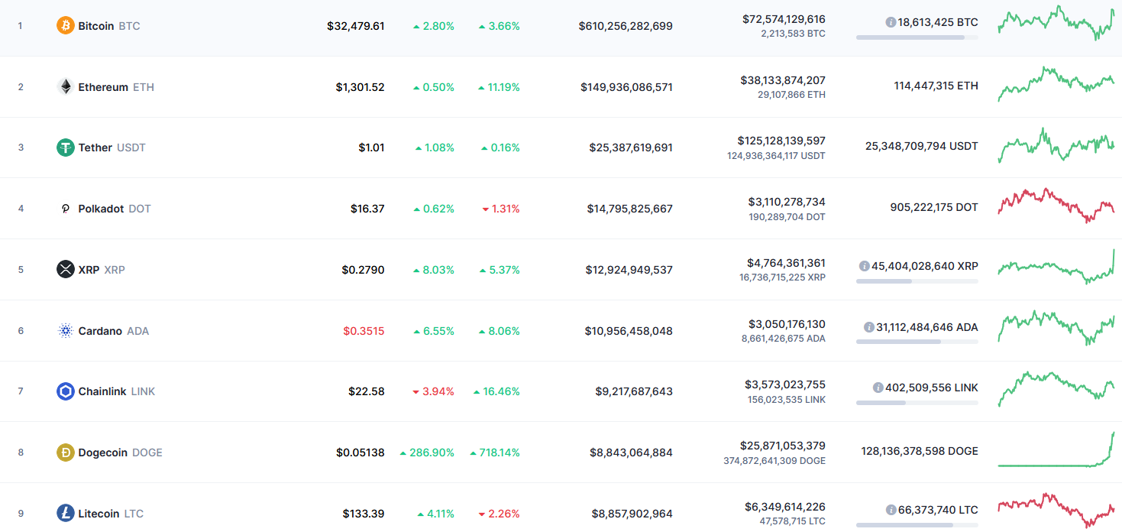
Task: Click Ethereum 7d change 11.19%
Action: (x=499, y=87)
